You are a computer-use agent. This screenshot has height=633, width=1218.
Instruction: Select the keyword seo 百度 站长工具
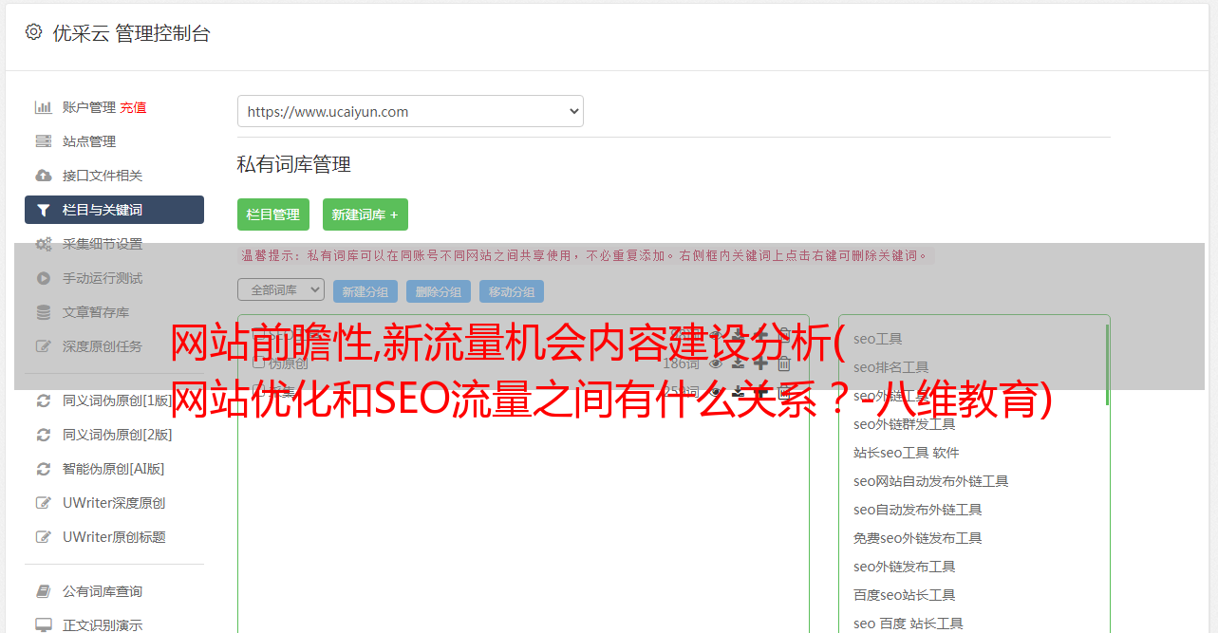(x=909, y=624)
